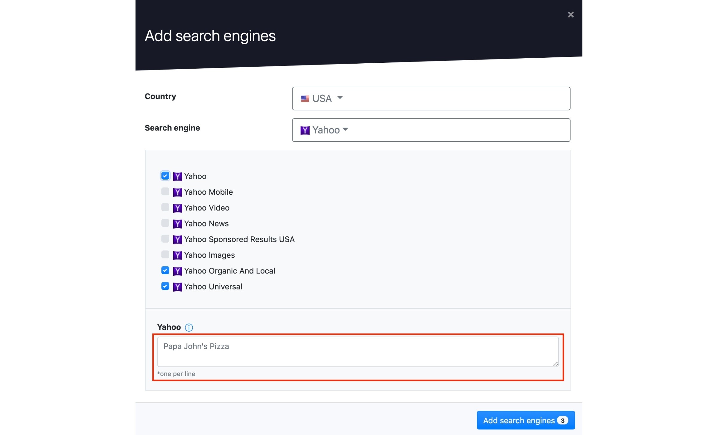Click Yahoo icon beside Organic And Local

tap(177, 271)
